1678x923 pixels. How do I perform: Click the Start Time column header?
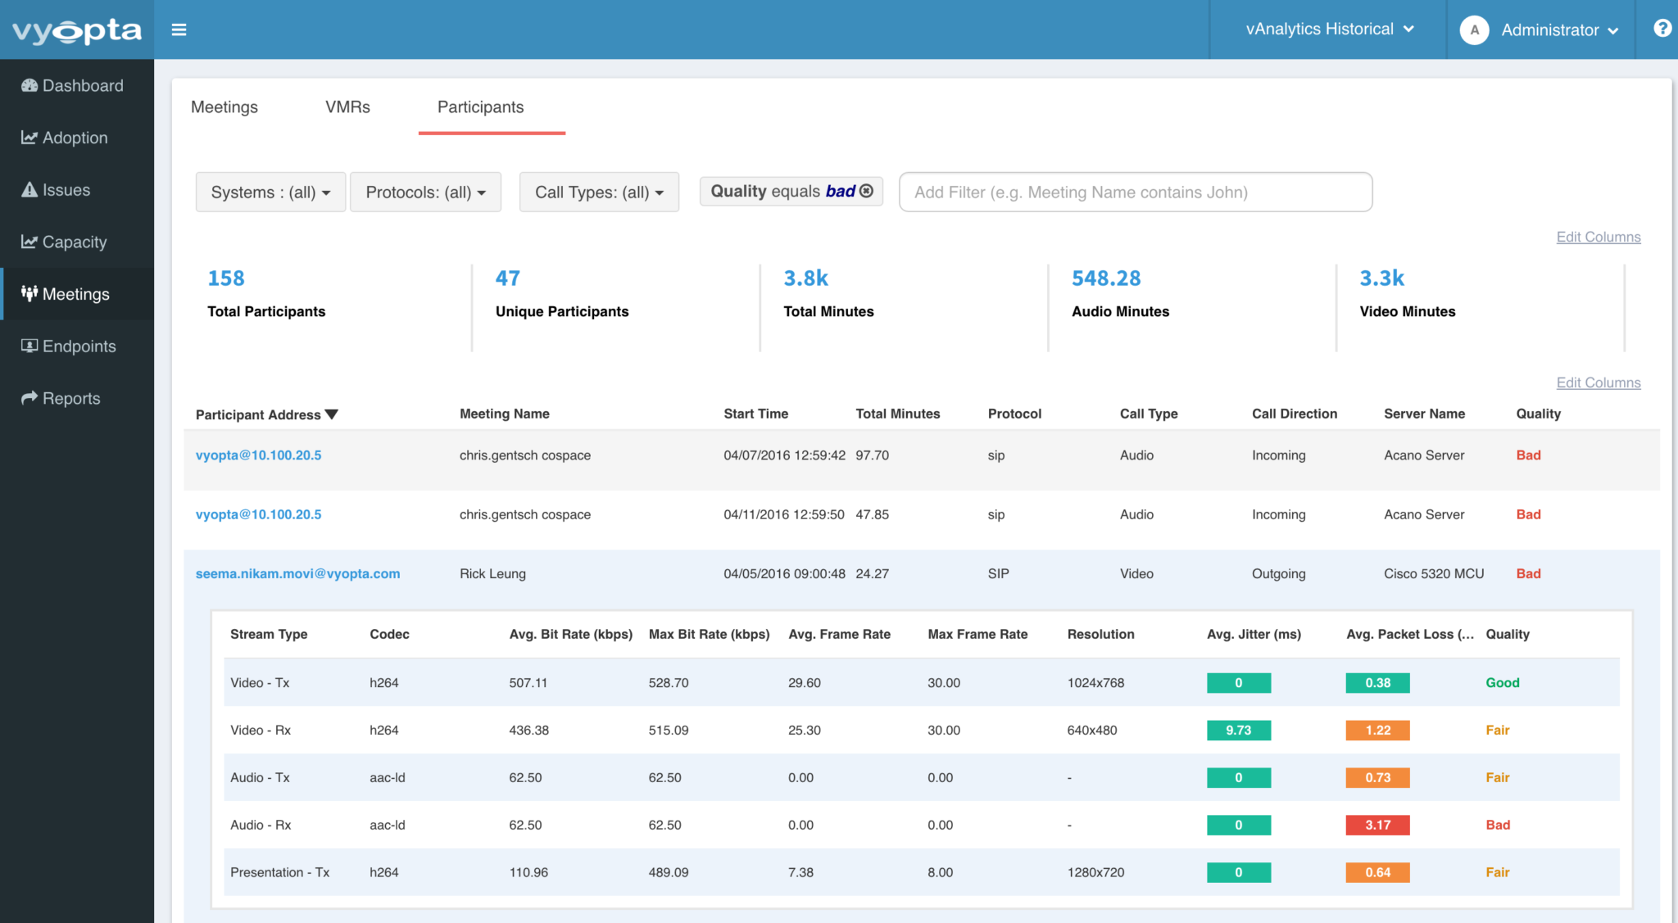755,414
